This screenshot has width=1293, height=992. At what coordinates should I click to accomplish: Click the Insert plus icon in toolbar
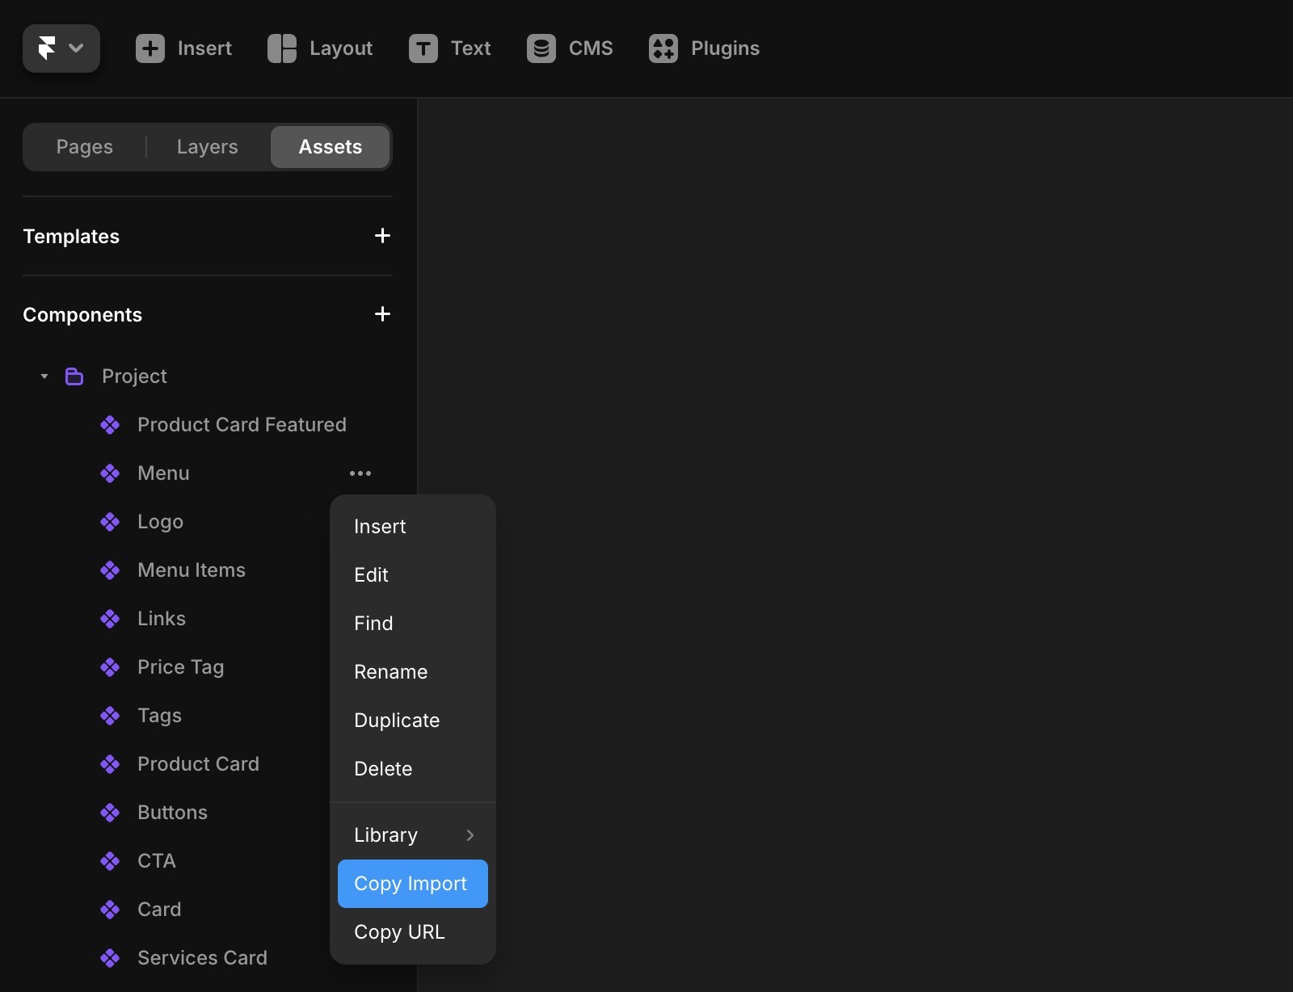pos(150,48)
